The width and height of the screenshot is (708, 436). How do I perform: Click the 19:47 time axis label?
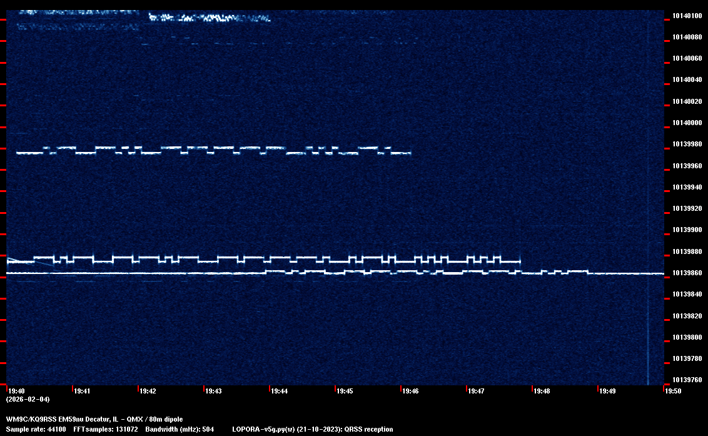477,391
